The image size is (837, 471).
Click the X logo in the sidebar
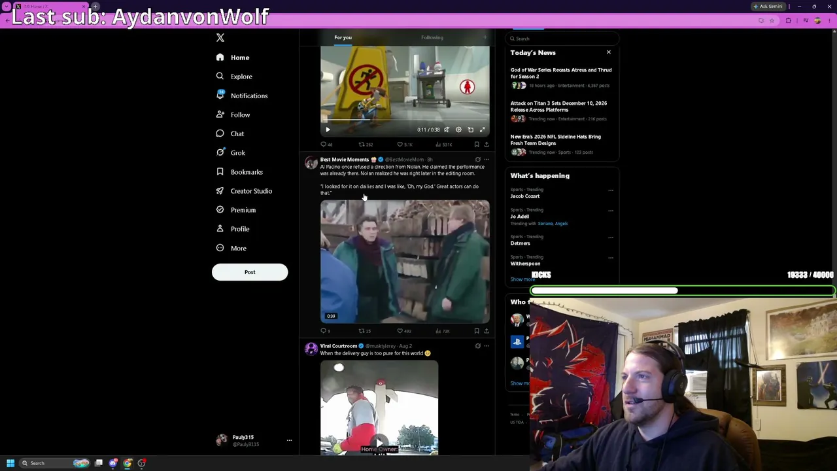[220, 38]
